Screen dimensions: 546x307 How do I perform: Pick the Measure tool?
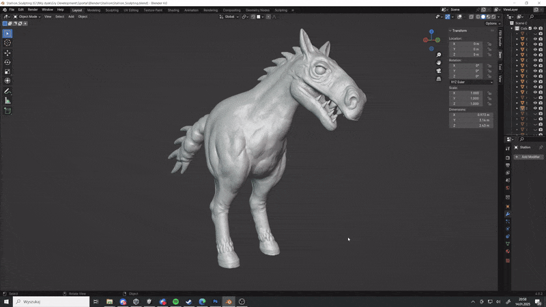pos(8,101)
